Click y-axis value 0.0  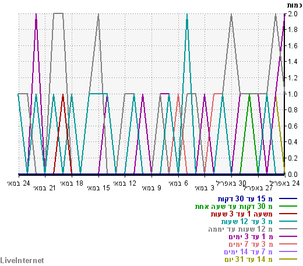293,174
